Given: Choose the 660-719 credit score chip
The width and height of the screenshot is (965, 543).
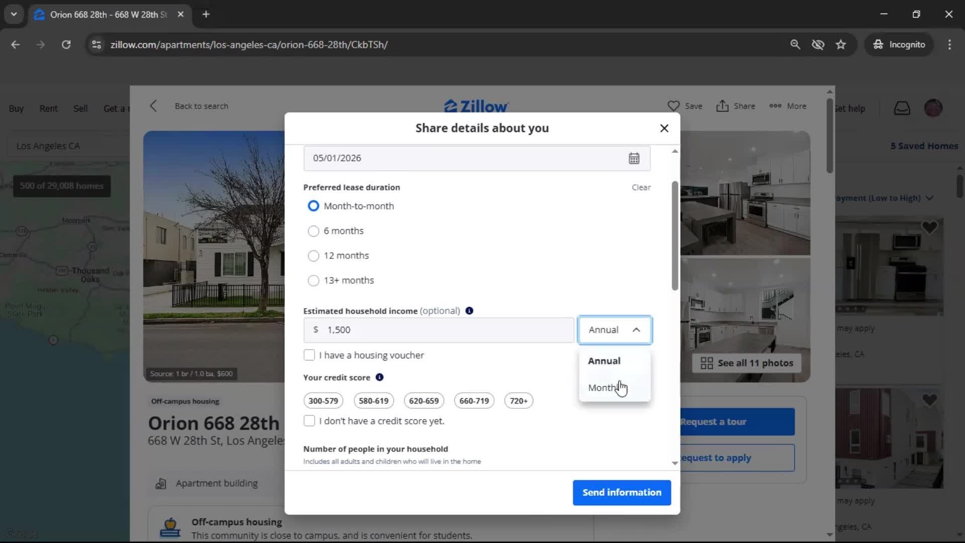Looking at the screenshot, I should pyautogui.click(x=473, y=401).
